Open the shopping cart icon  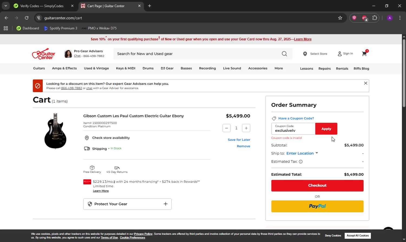[364, 53]
